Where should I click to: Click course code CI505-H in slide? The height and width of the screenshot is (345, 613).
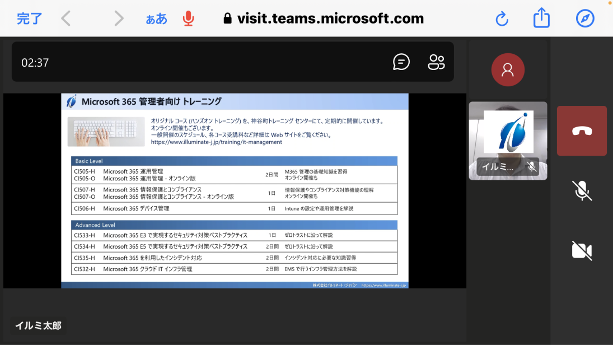pyautogui.click(x=85, y=171)
